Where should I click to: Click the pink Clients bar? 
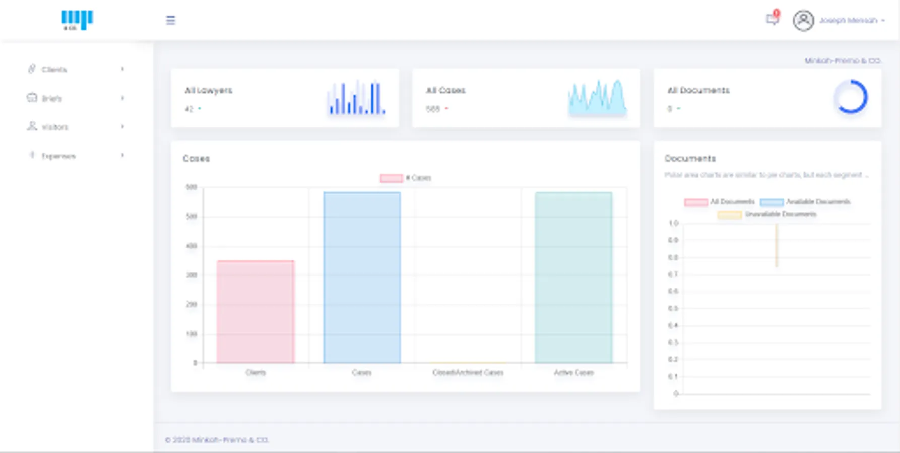(255, 312)
